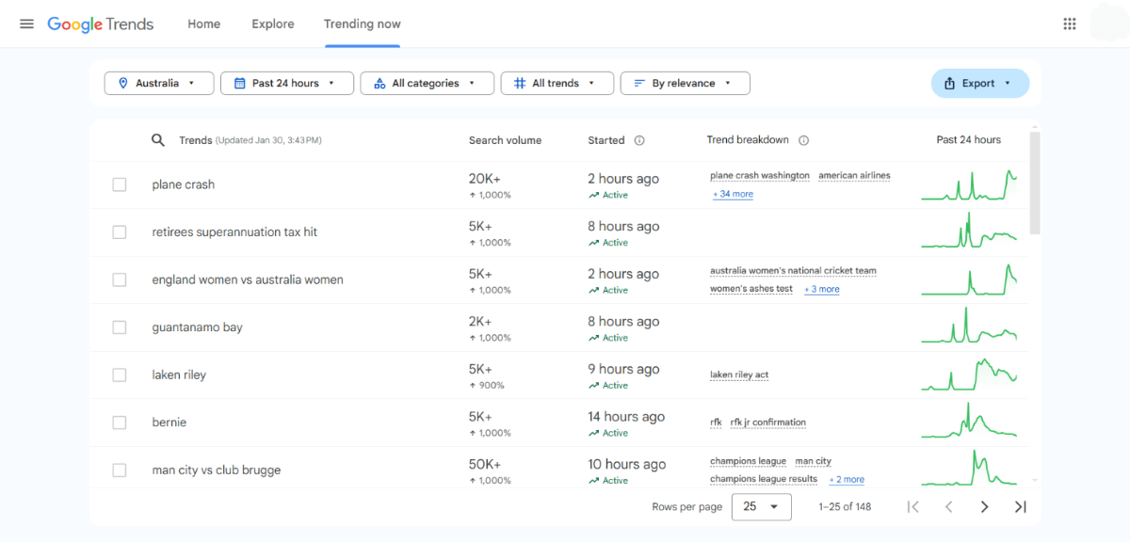Check the guantanamo bay row

[120, 327]
